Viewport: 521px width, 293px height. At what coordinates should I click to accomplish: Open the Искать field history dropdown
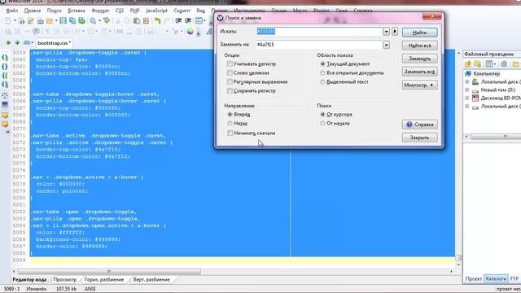pos(386,32)
